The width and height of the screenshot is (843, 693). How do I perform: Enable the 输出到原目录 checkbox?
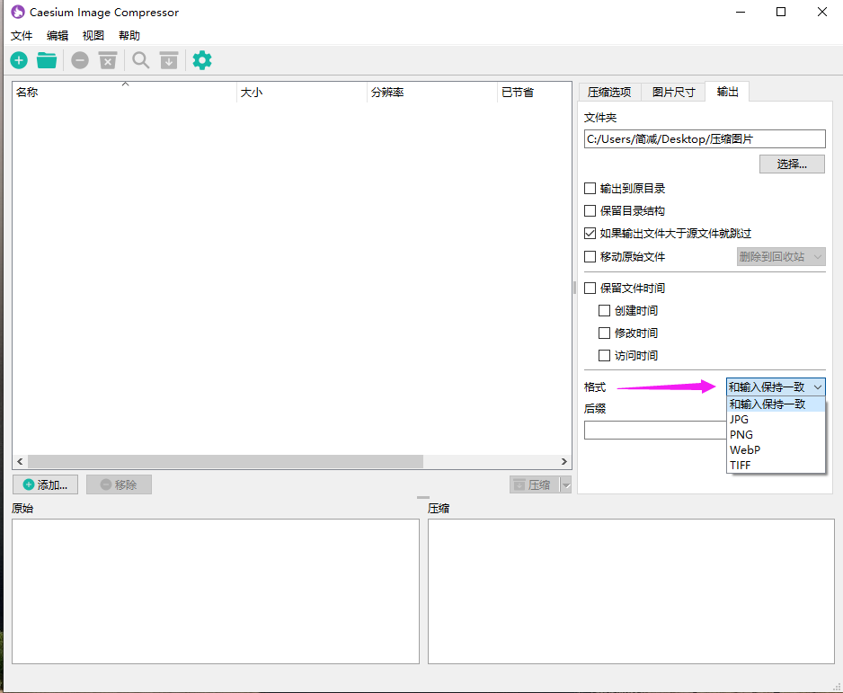590,189
